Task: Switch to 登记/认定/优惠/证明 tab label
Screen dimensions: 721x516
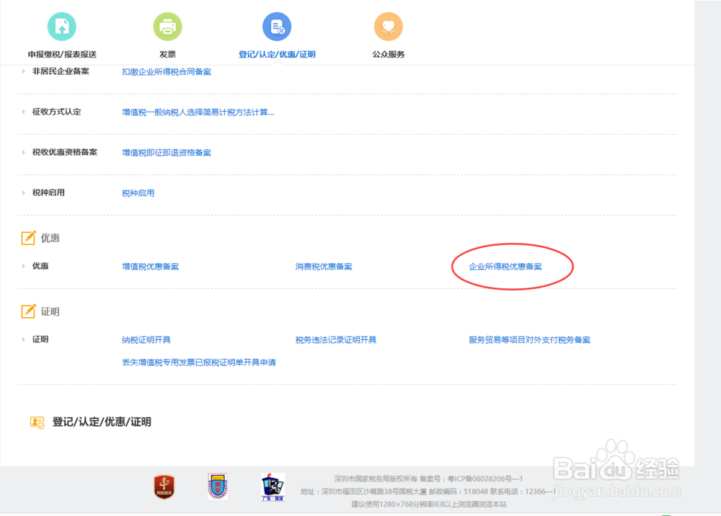Action: click(x=277, y=54)
